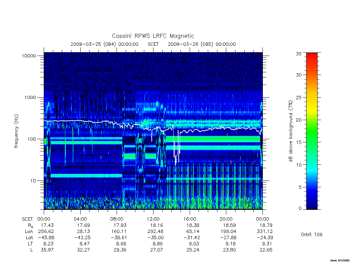Image resolution: width=350 pixels, height=262 pixels.
Task: Click 'dB above background (7%)' colorbar label
Action: (291, 131)
